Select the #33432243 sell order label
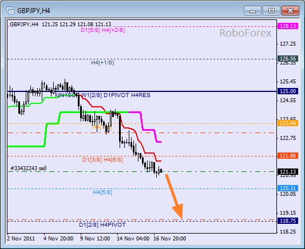 point(29,168)
